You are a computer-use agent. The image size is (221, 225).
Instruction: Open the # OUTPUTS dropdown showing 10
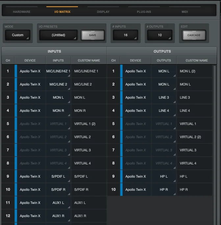pyautogui.click(x=160, y=35)
